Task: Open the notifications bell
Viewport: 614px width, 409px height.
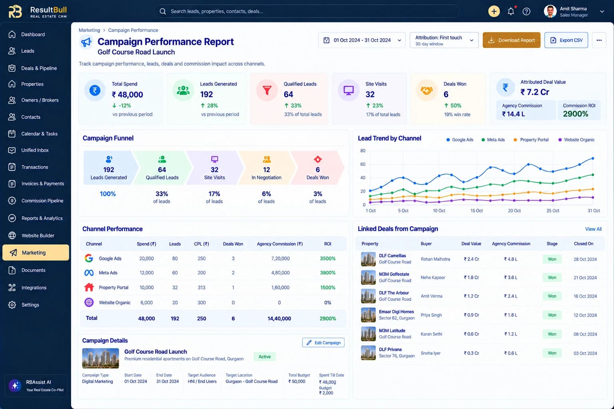Action: (511, 11)
